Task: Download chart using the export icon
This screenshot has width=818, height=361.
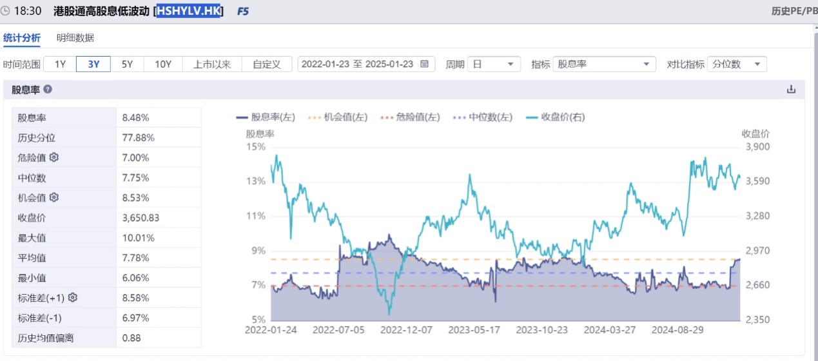Action: 791,90
